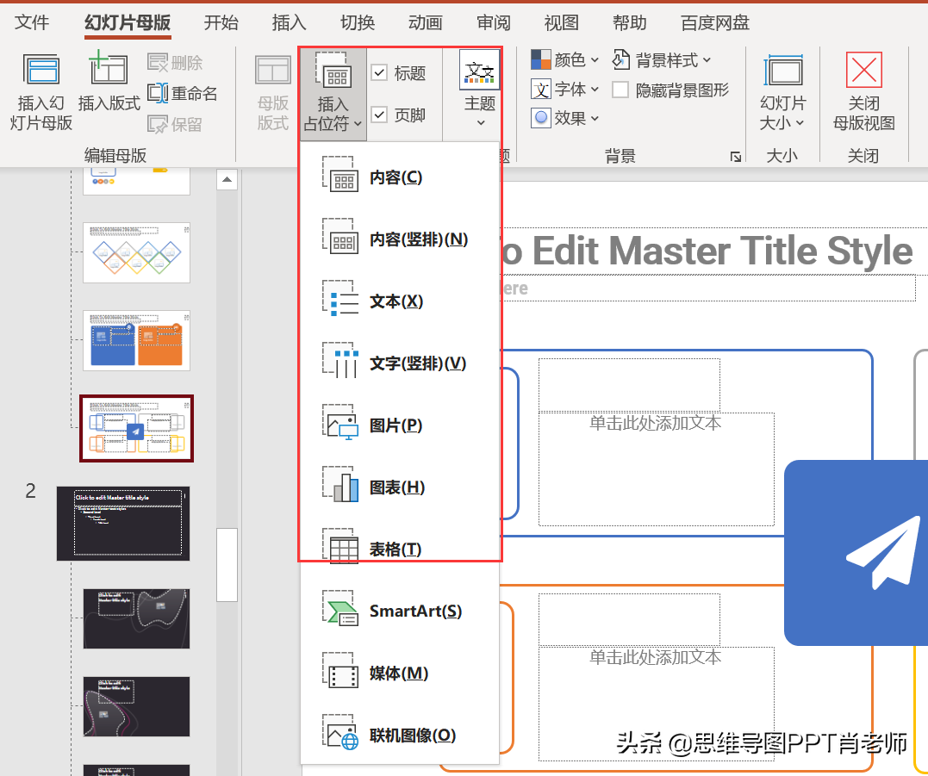Open the 文件 menu tab
The width and height of the screenshot is (928, 776).
click(x=33, y=22)
